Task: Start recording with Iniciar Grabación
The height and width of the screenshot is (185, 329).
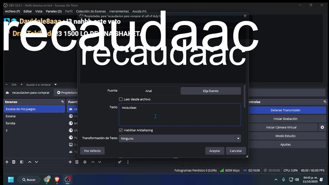Action: [x=285, y=119]
